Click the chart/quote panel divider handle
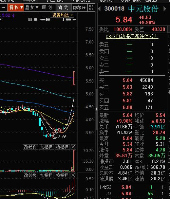 (x=96, y=109)
